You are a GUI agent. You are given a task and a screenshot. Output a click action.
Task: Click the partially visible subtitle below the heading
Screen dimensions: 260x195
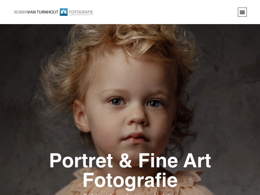coord(130,194)
